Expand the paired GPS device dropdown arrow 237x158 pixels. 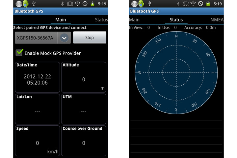pos(64,38)
